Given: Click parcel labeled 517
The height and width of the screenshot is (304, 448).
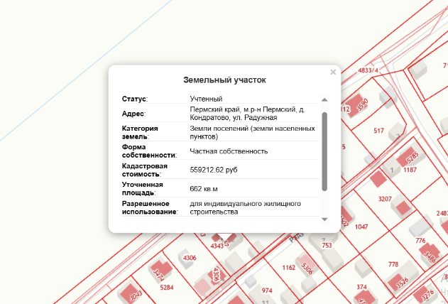Looking at the screenshot, I should coord(378,131).
